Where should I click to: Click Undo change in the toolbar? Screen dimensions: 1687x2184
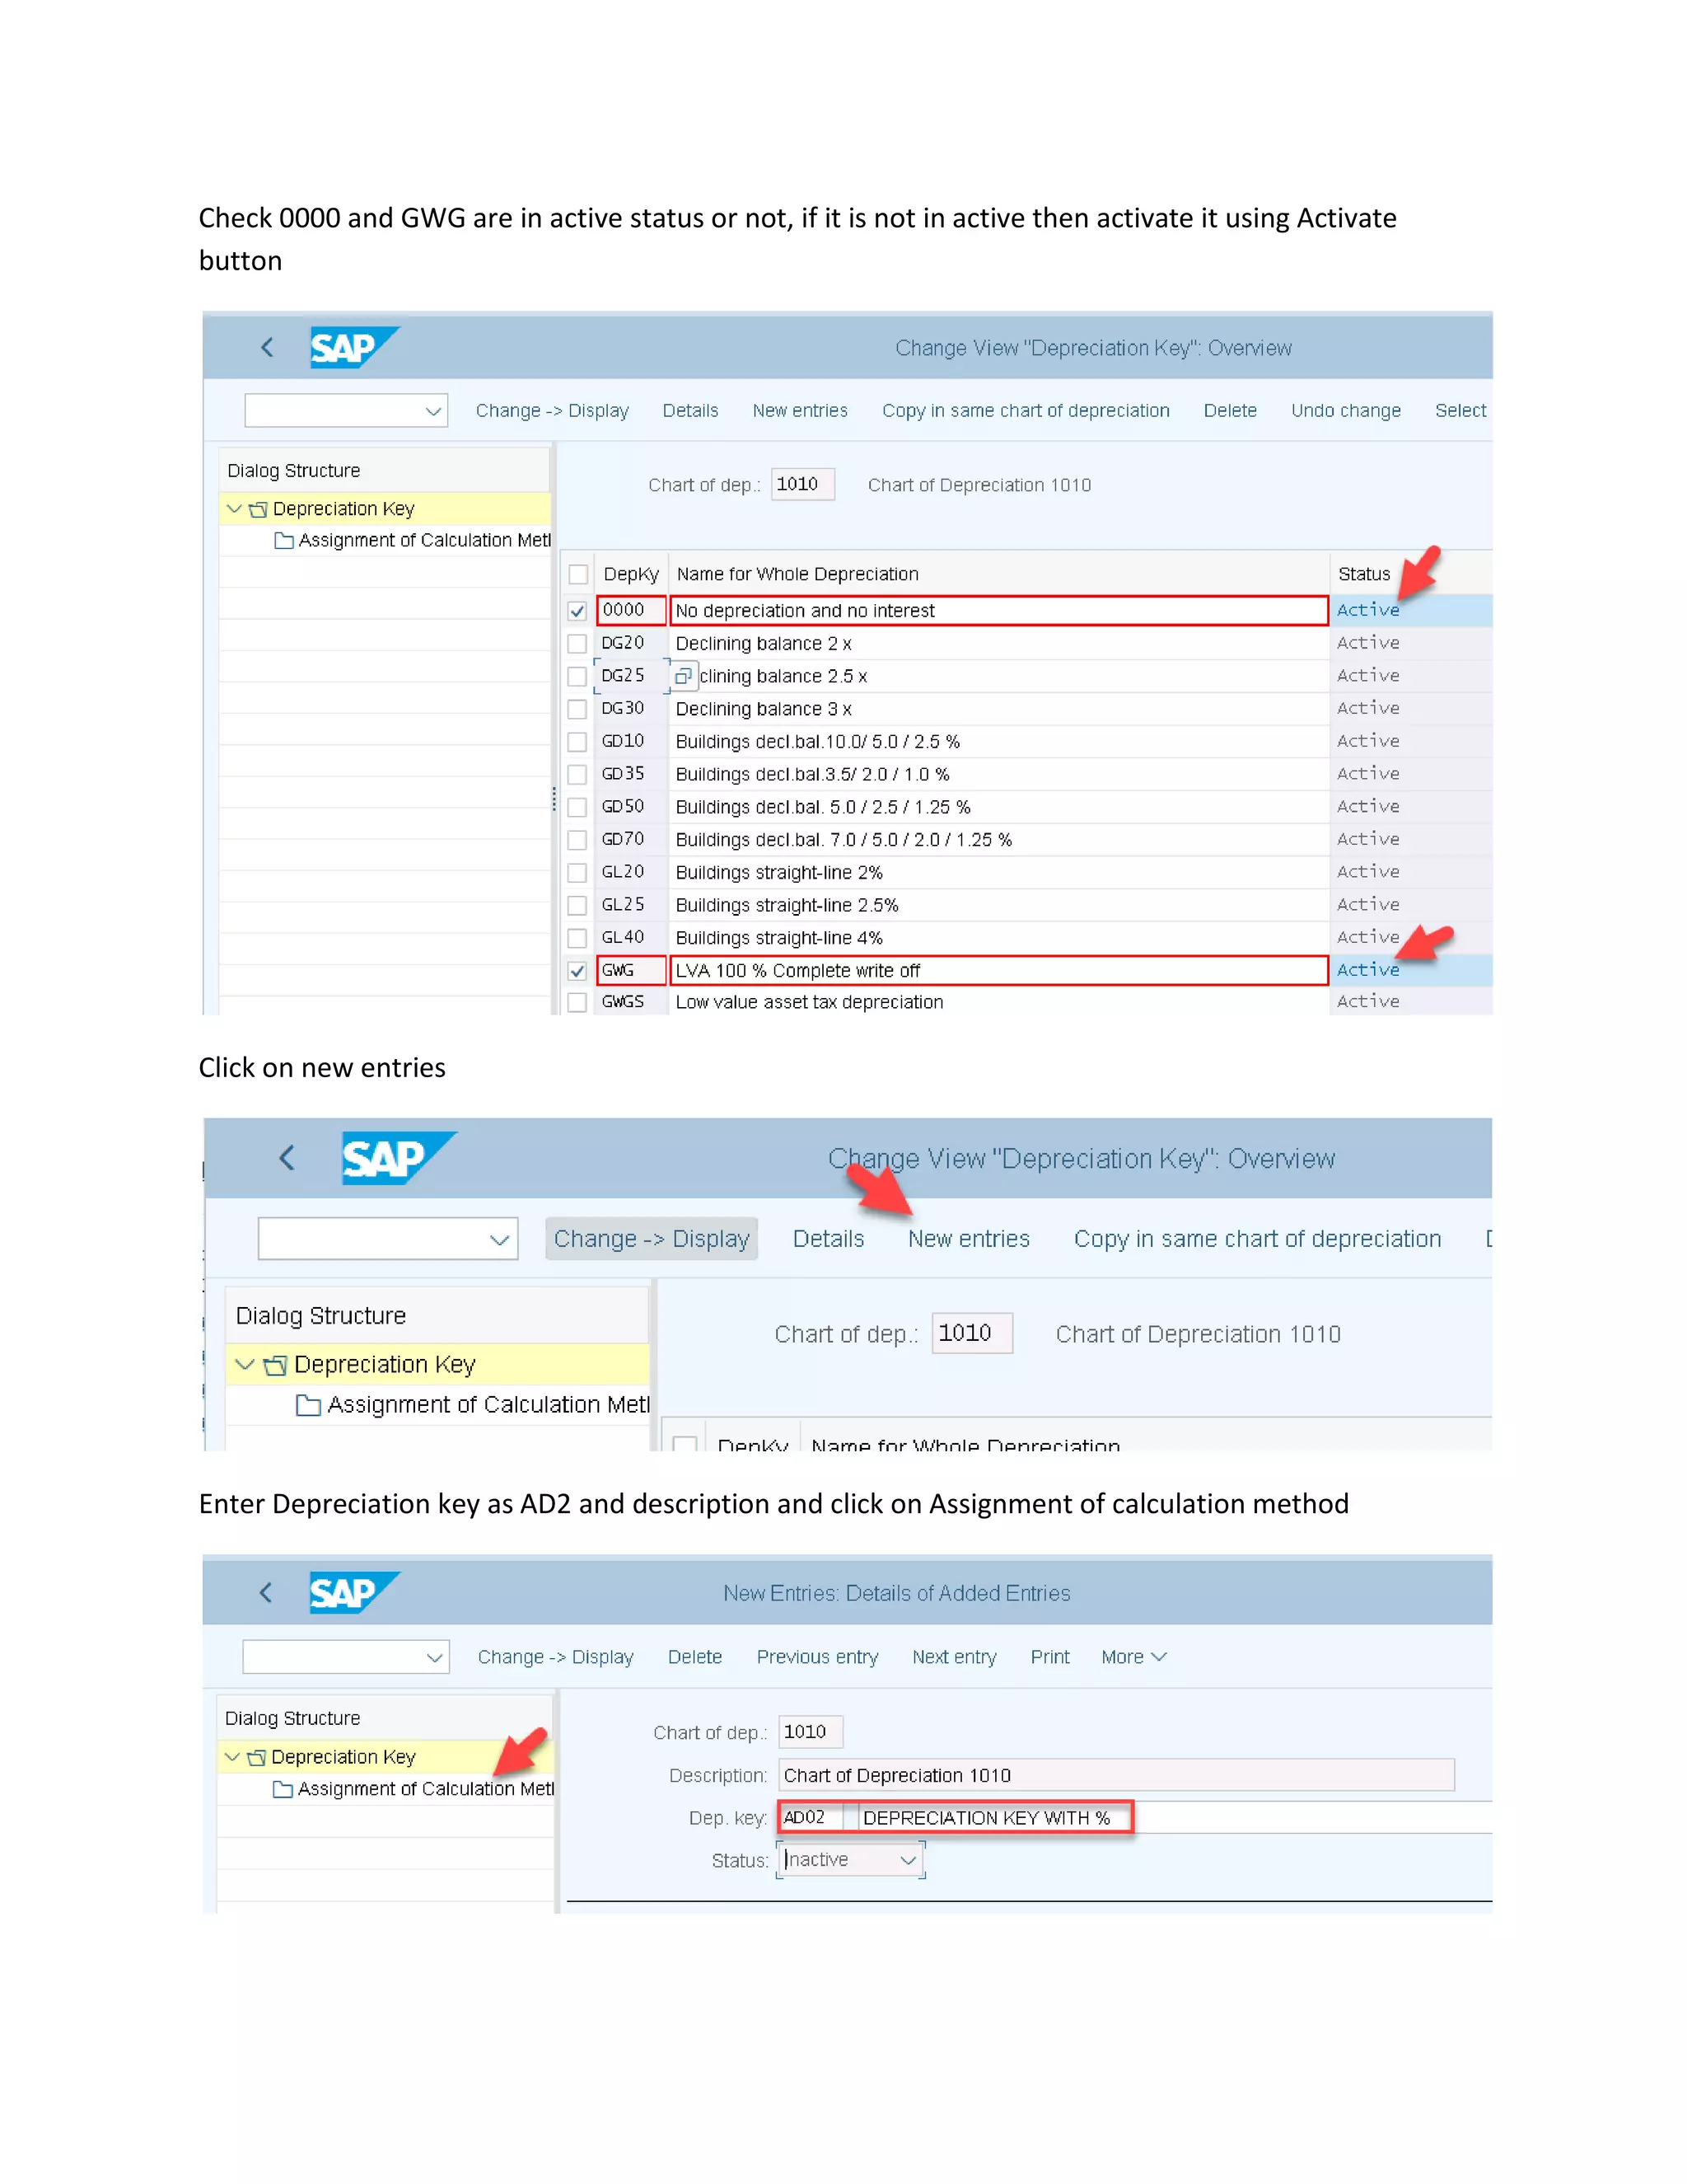click(1345, 411)
